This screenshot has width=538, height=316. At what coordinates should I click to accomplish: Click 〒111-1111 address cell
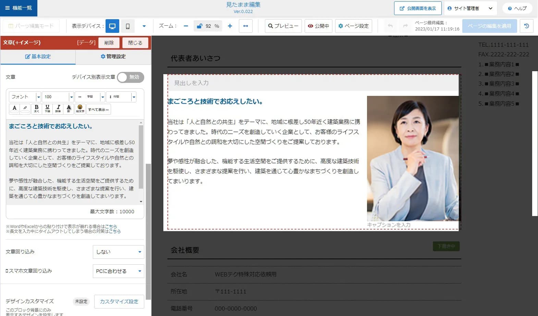230,291
